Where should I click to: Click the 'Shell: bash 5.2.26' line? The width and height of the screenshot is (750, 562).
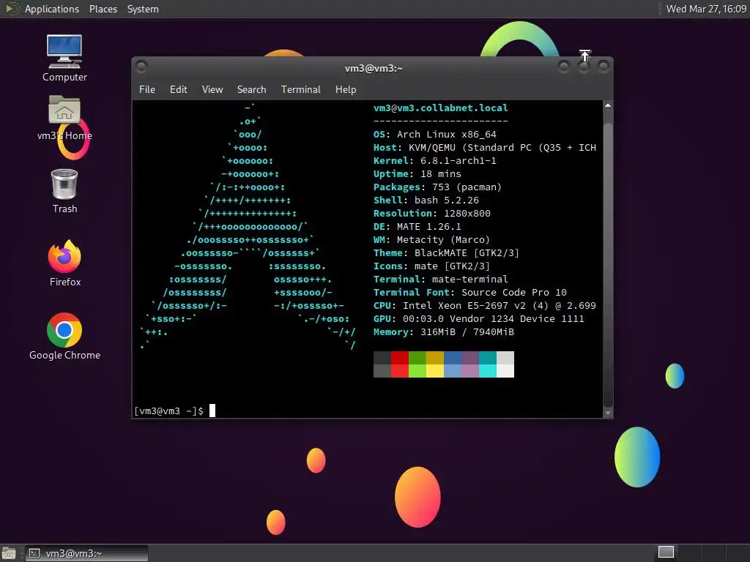pyautogui.click(x=426, y=201)
